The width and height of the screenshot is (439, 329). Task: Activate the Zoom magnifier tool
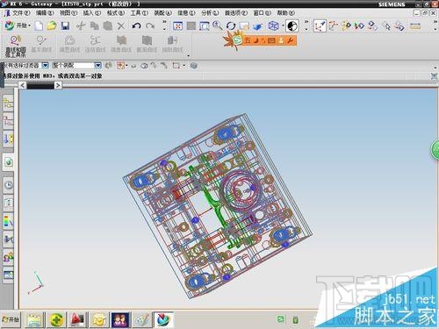click(218, 25)
